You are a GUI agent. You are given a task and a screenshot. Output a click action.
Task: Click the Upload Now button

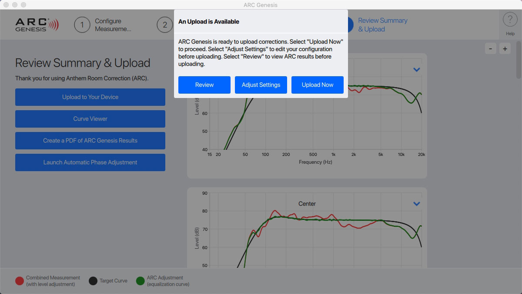318,85
